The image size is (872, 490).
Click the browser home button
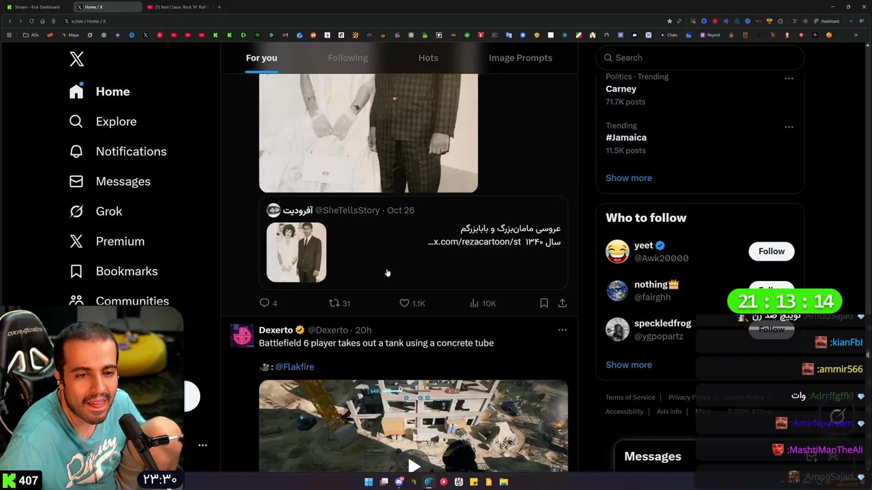pos(42,21)
